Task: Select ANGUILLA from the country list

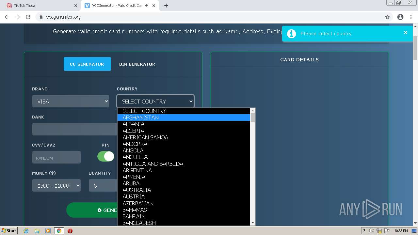Action: [184, 157]
